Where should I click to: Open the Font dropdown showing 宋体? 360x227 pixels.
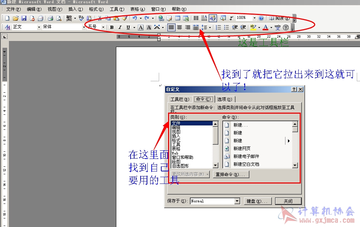click(84, 27)
